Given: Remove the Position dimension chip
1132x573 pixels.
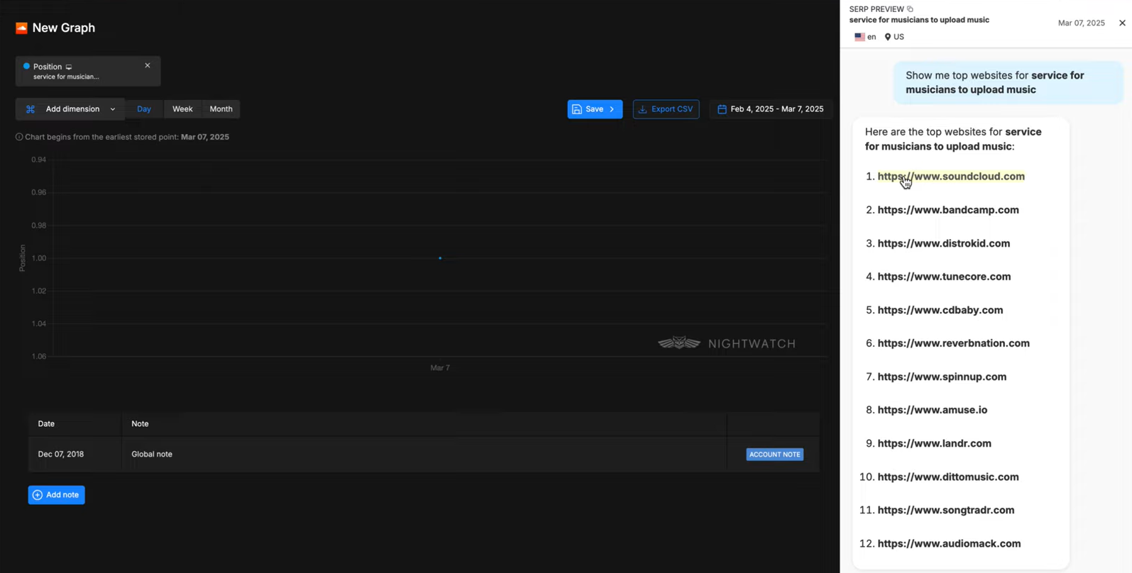Looking at the screenshot, I should (x=148, y=65).
